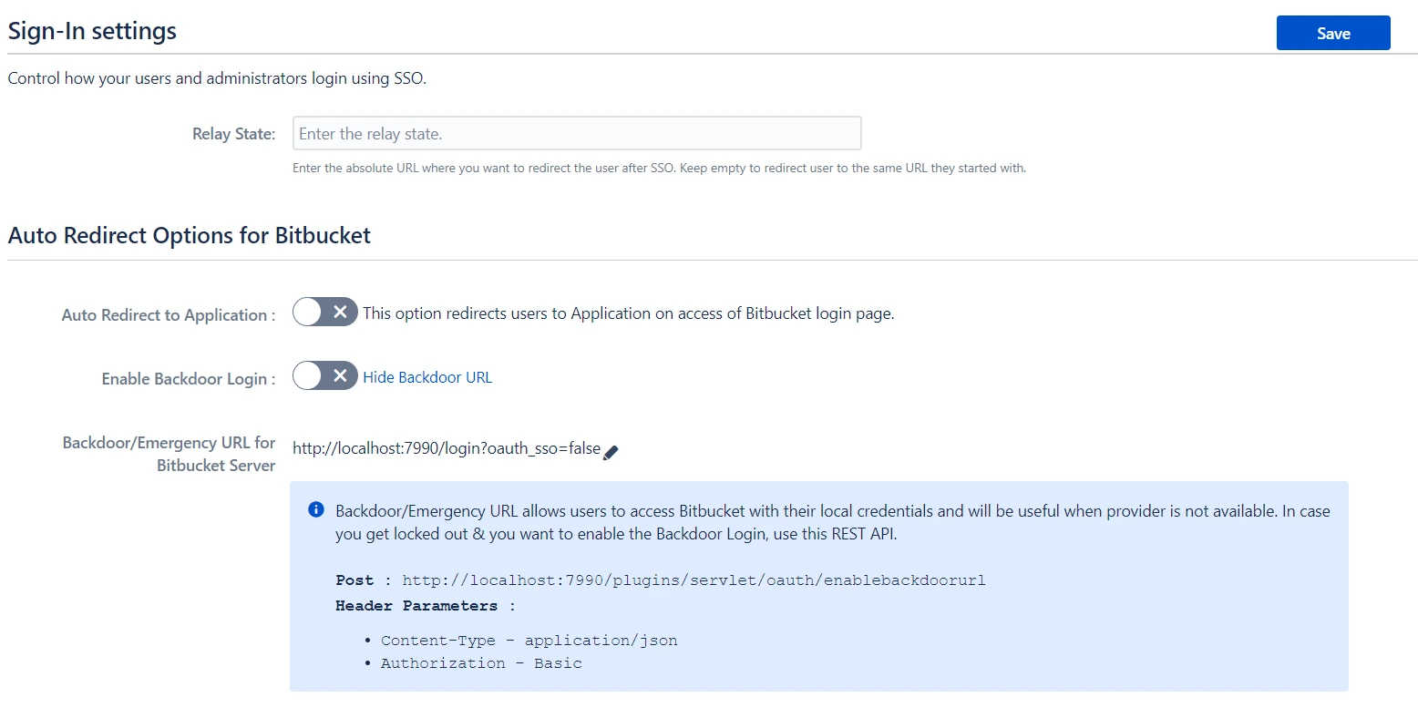Image resolution: width=1418 pixels, height=708 pixels.
Task: Click the blue info icon
Action: pos(316,509)
